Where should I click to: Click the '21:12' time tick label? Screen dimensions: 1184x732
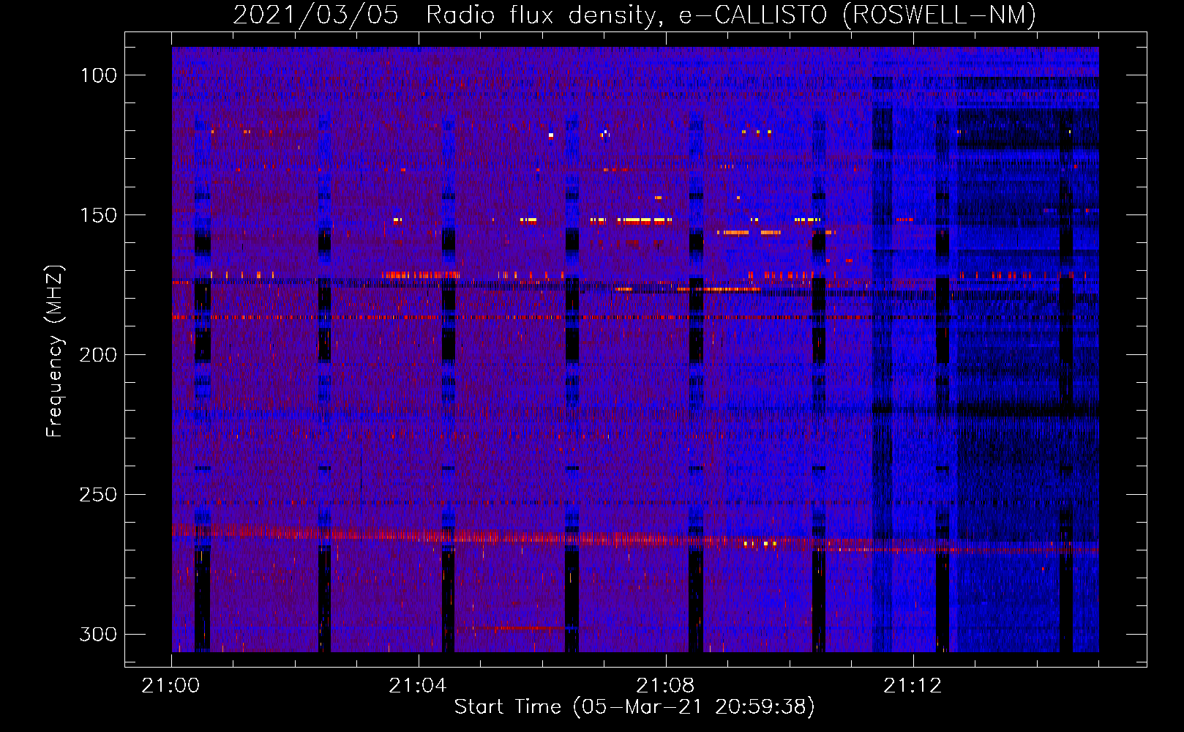point(913,686)
